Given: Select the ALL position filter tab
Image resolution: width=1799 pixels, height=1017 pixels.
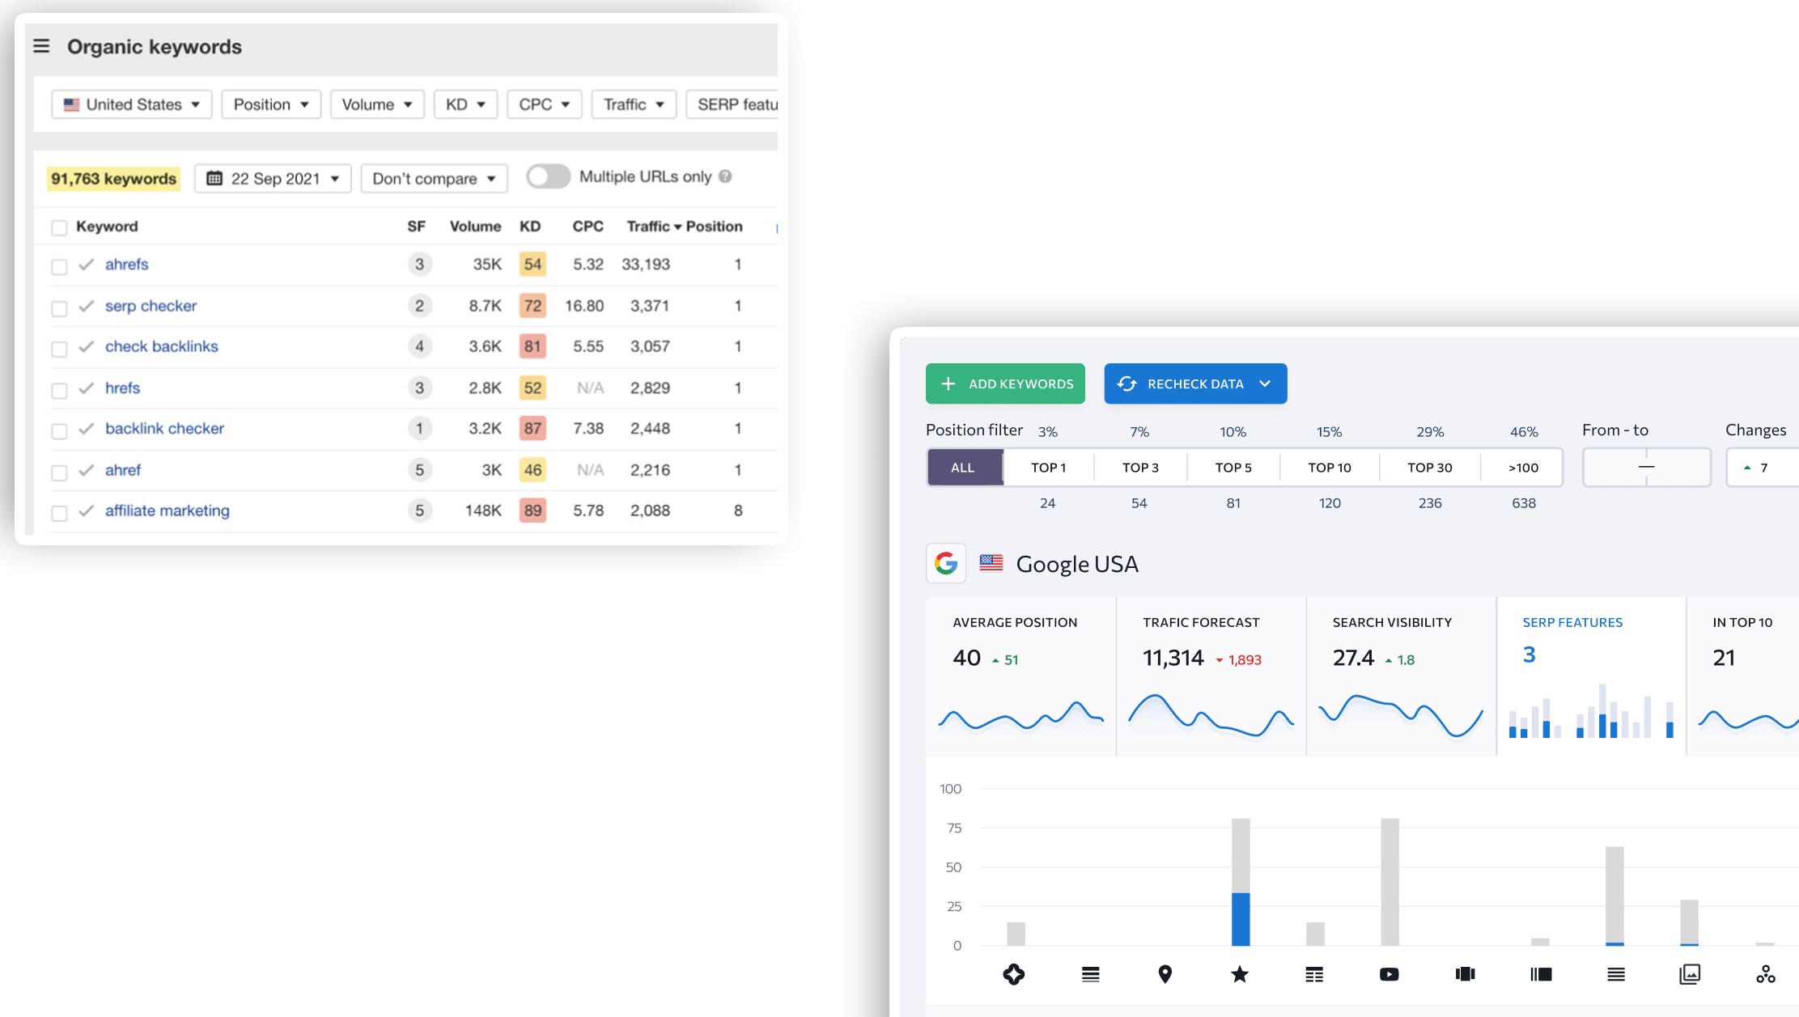Looking at the screenshot, I should pos(963,467).
